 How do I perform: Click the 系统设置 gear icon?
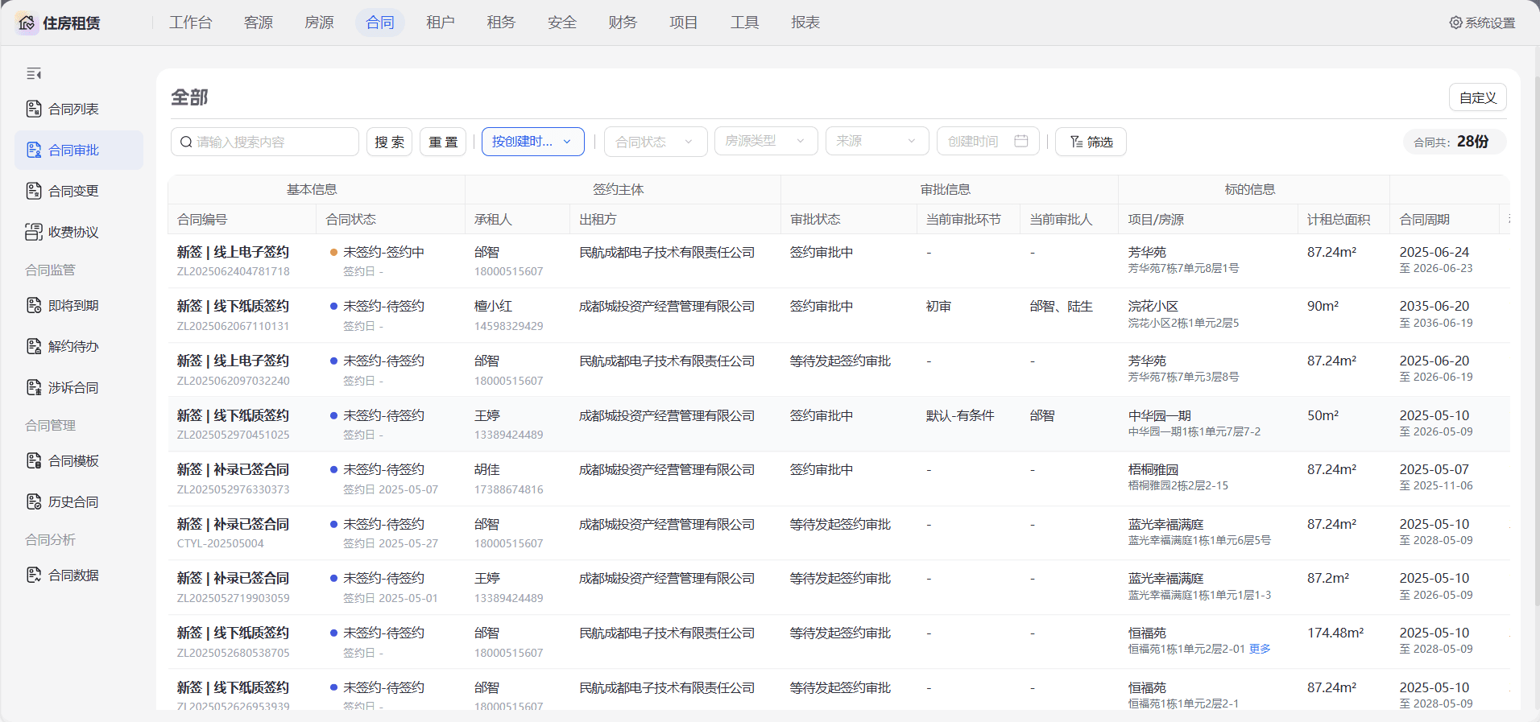pos(1455,23)
